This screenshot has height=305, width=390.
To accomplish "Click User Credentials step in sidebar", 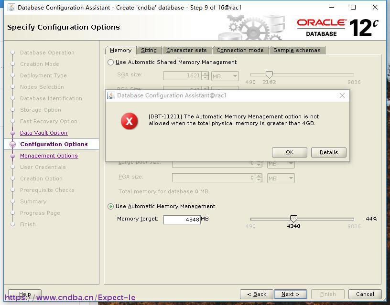I will (x=43, y=167).
